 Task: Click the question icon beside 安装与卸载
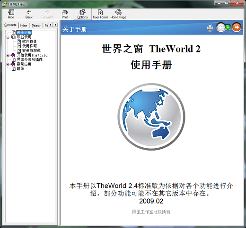point(19,51)
